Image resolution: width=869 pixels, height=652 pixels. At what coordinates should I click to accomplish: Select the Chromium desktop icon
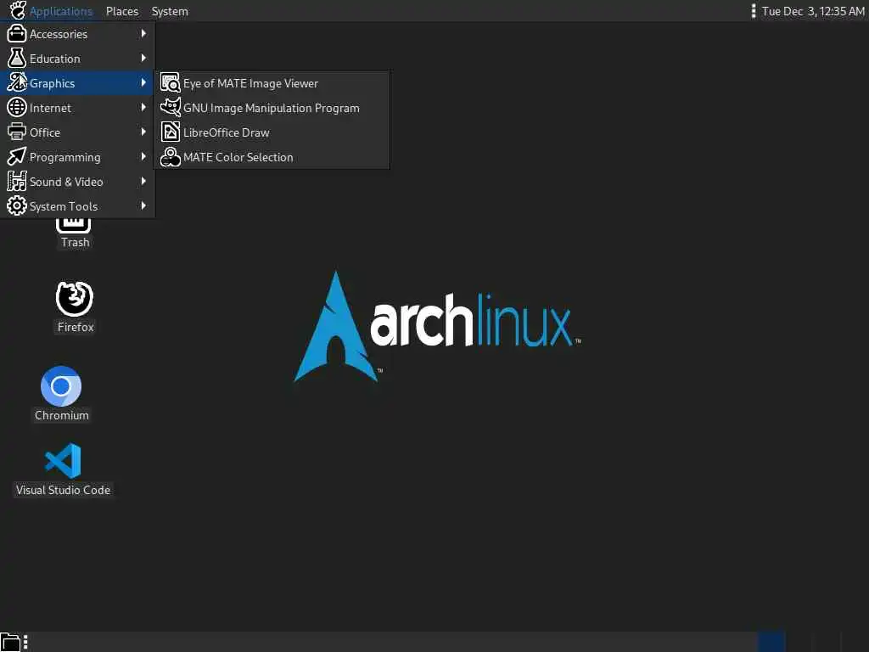coord(61,386)
